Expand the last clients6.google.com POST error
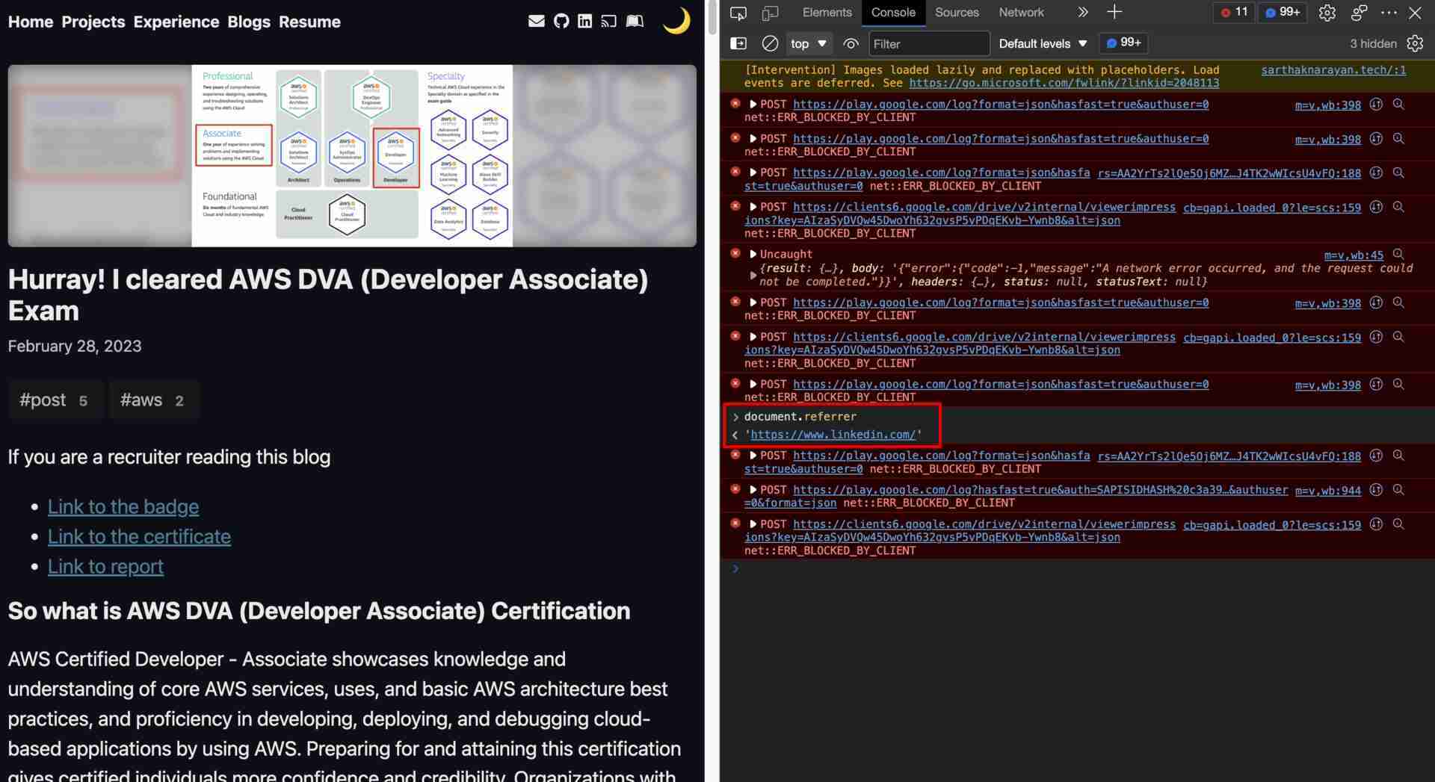 pos(753,524)
